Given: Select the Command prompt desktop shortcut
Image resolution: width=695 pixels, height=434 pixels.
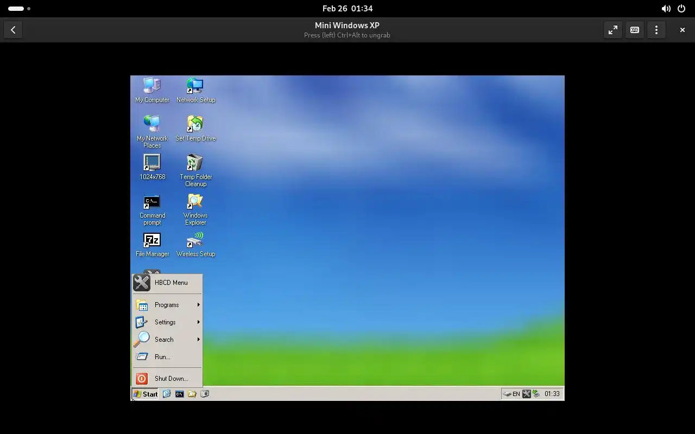Looking at the screenshot, I should 152,209.
